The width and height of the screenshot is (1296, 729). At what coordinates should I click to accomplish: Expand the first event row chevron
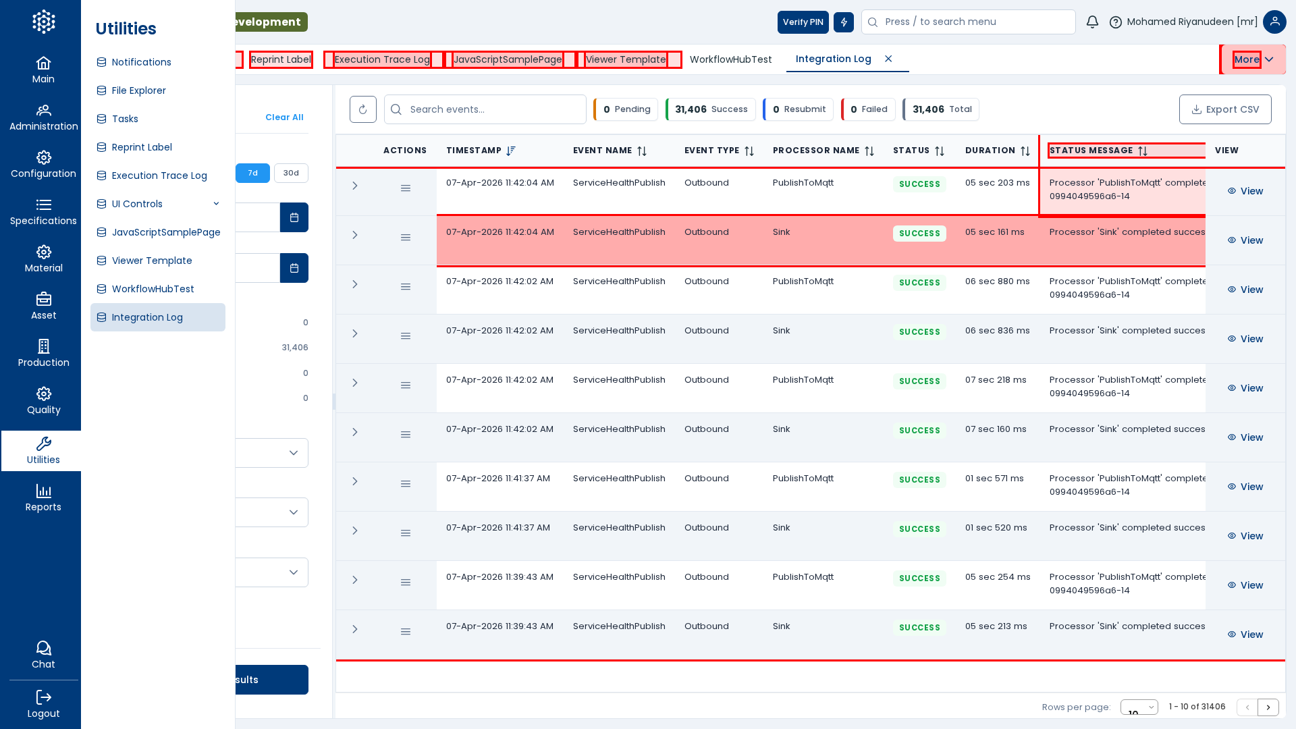[x=355, y=186]
